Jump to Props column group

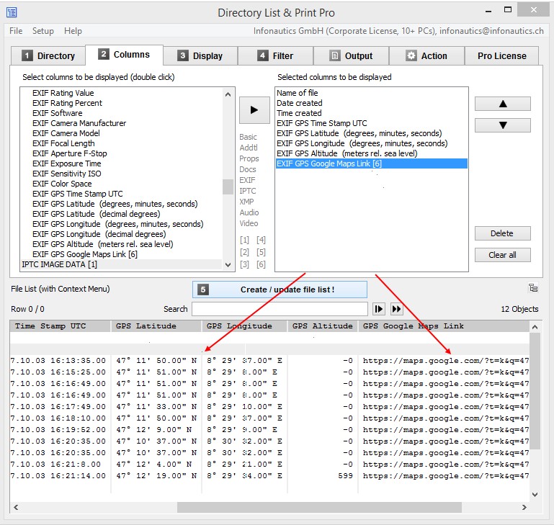coord(249,158)
